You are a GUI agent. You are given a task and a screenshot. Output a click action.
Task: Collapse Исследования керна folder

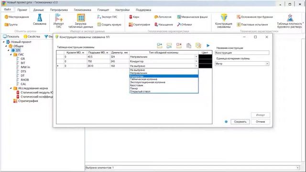click(11, 88)
